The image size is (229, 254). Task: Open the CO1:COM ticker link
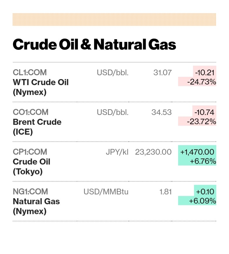pos(31,112)
